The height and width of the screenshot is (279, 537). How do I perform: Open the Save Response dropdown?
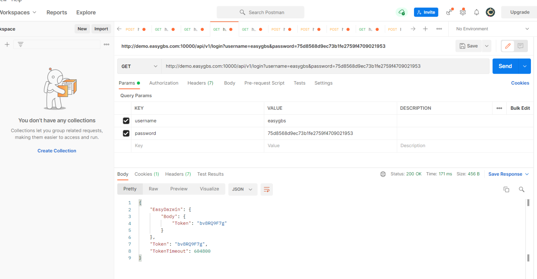tap(508, 174)
